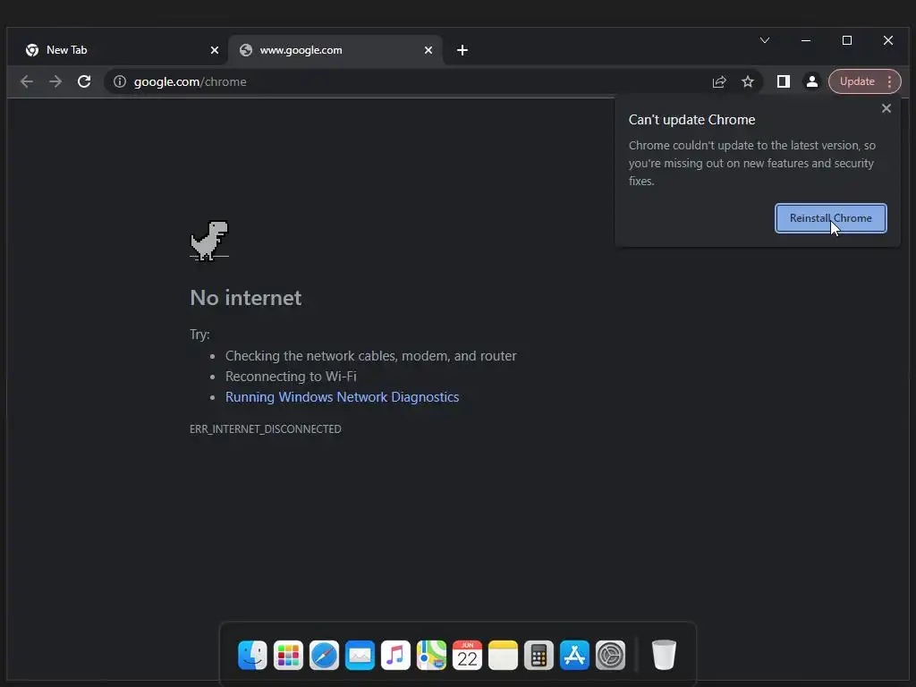Open App Store from the dock
The image size is (916, 687).
(574, 655)
